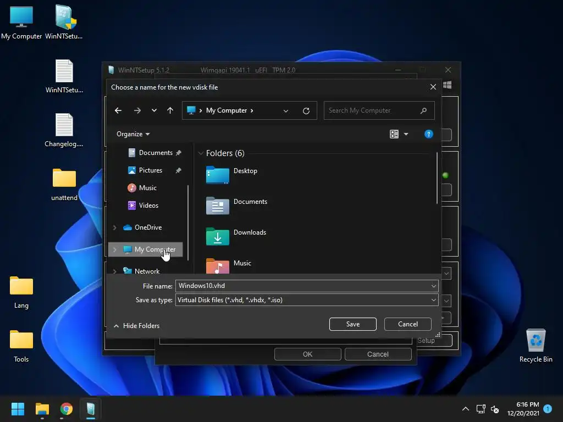Change view layout icon
The image size is (563, 422).
point(394,134)
